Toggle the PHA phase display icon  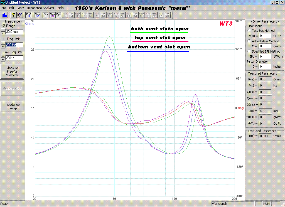(29, 15)
